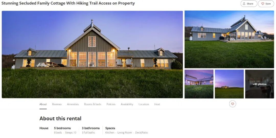Switch to the Reviews tab
This screenshot has width=276, height=138.
[x=57, y=104]
